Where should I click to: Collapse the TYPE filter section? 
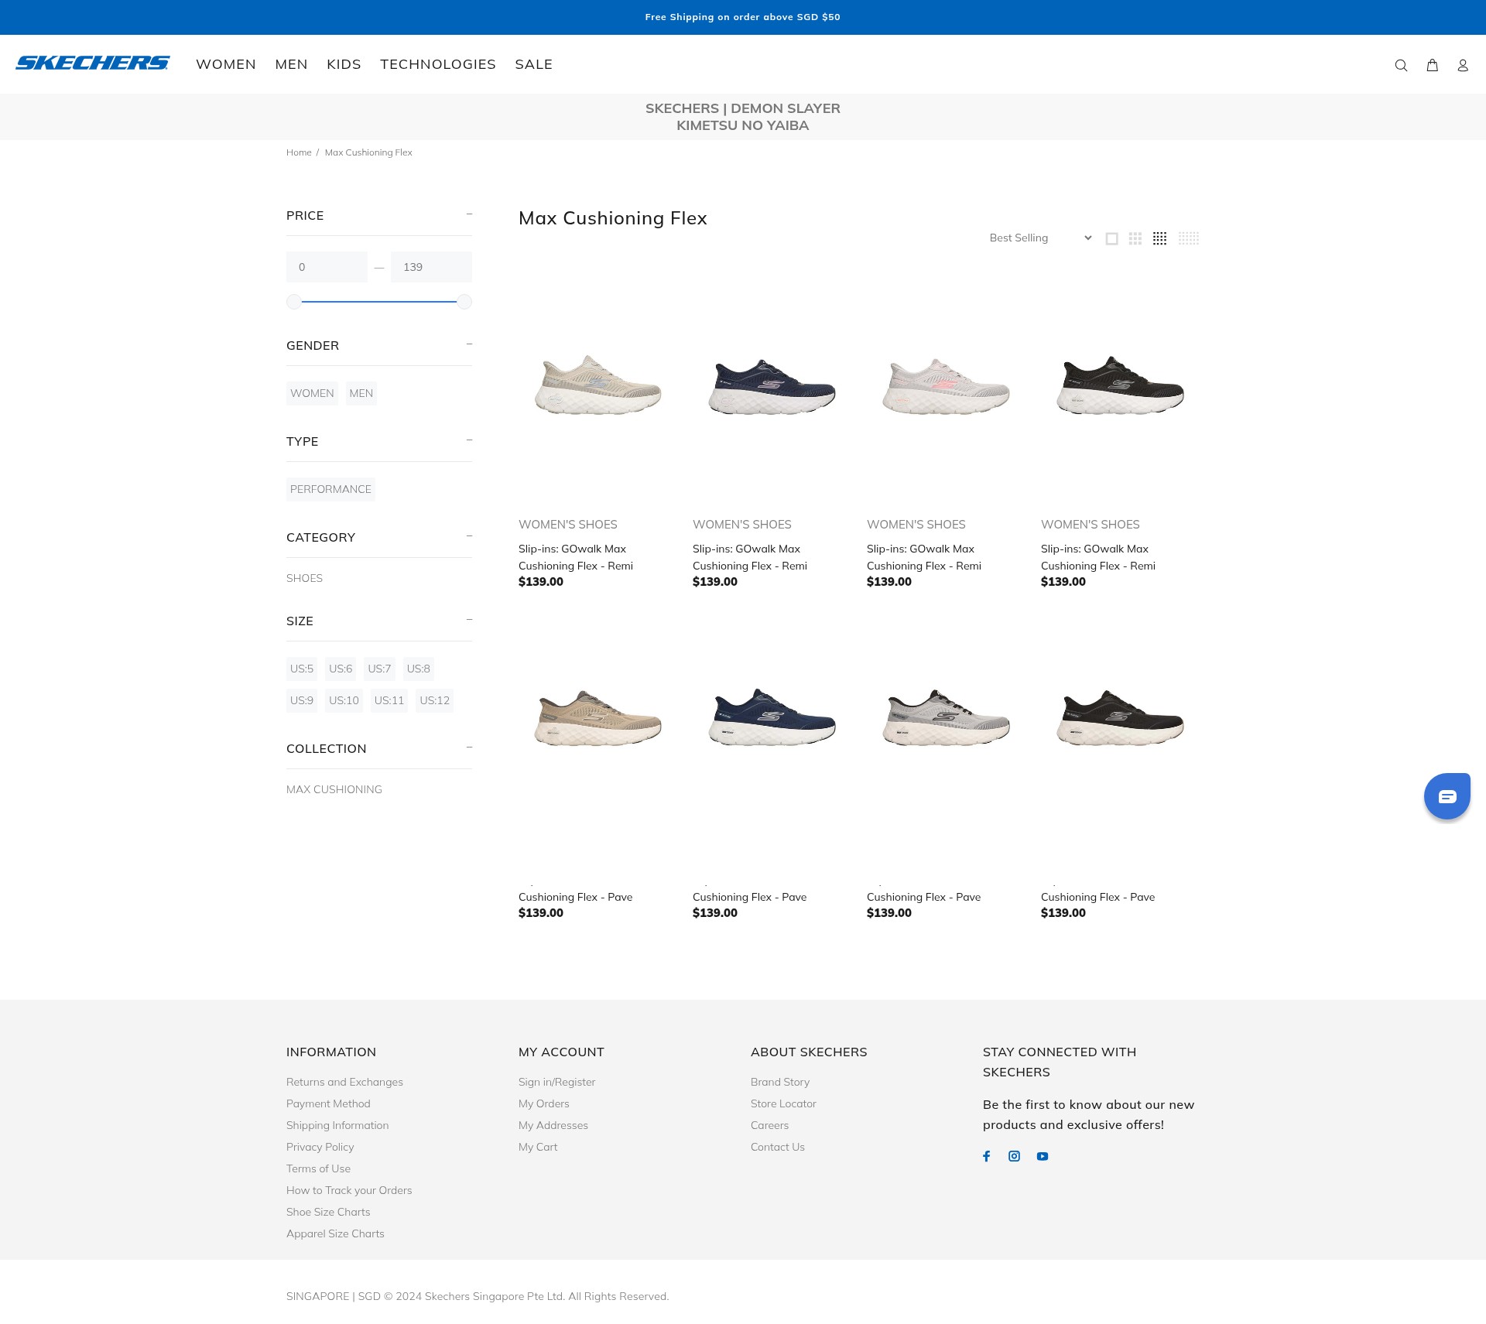pos(469,440)
